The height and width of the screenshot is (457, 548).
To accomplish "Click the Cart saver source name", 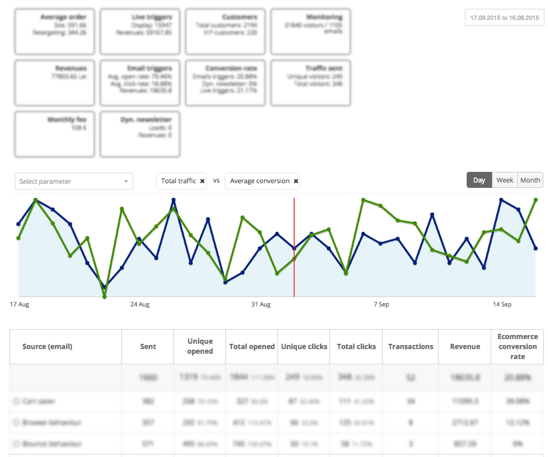I will coord(39,401).
